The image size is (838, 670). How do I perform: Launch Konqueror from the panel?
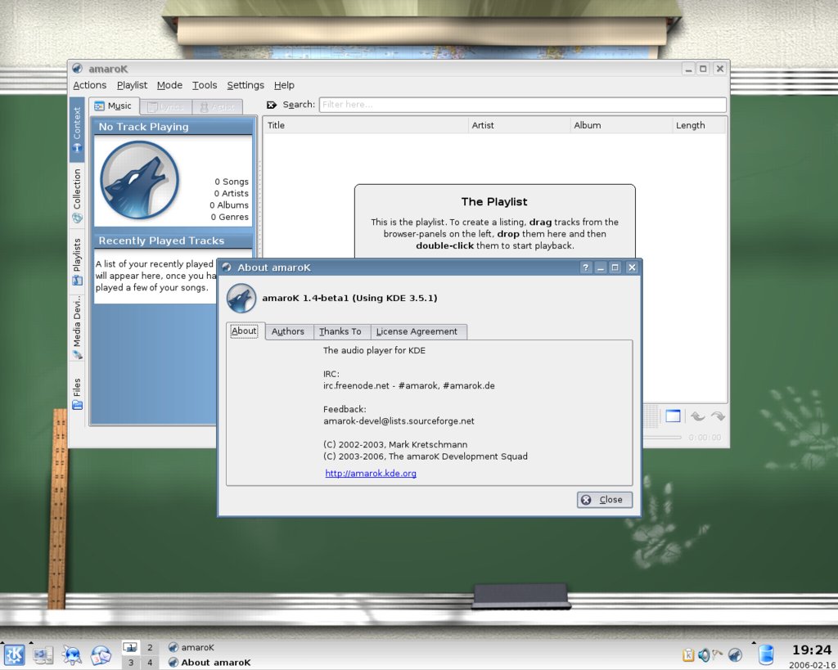tap(72, 655)
